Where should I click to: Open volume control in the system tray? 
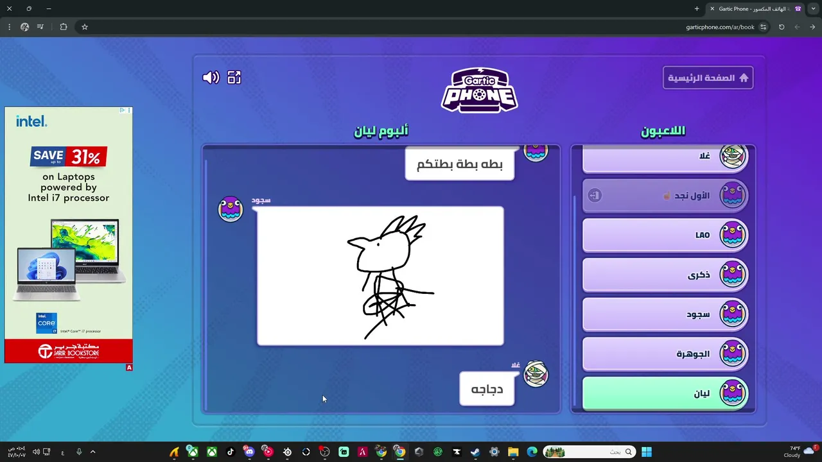tap(36, 452)
